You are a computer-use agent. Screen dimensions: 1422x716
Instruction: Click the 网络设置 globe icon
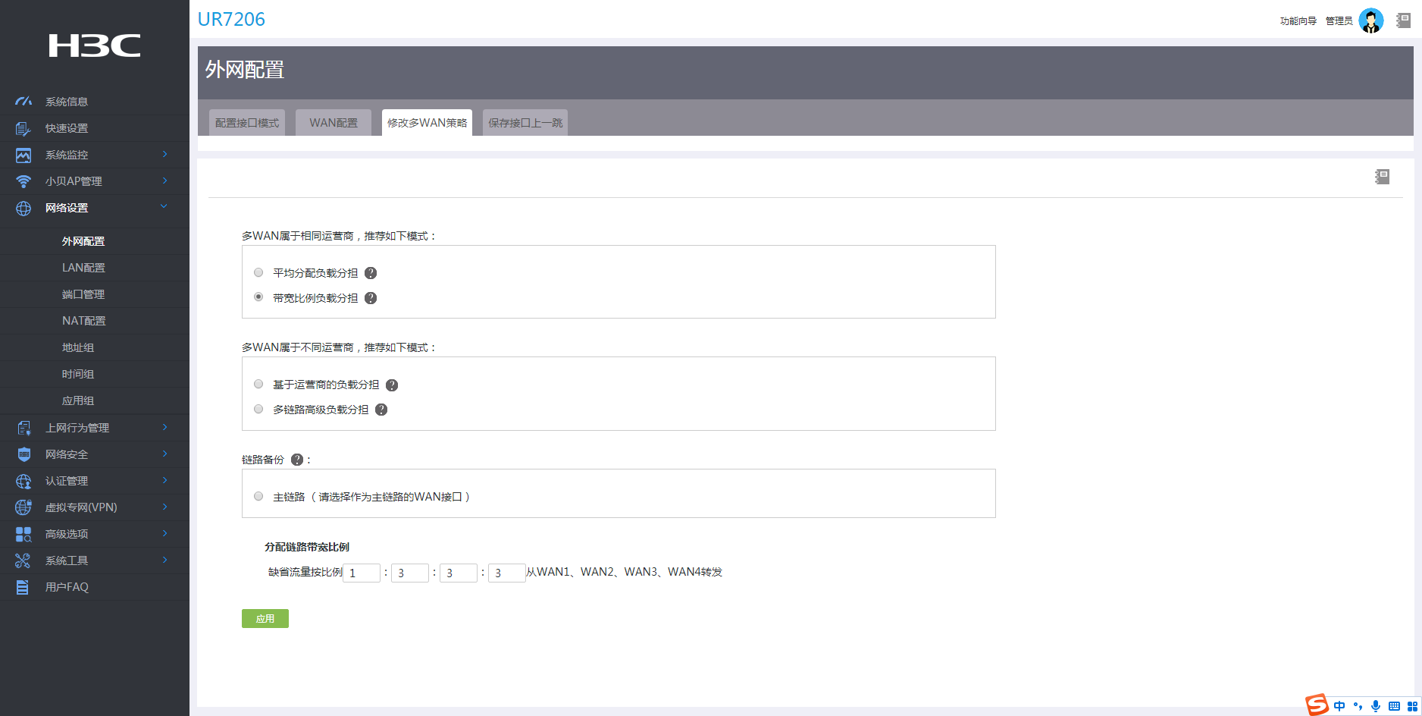(x=23, y=208)
